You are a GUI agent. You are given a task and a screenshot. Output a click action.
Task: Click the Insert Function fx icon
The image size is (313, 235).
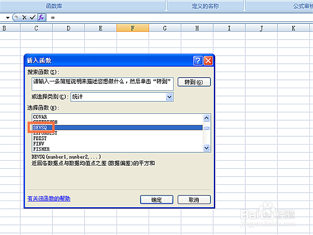click(x=41, y=17)
